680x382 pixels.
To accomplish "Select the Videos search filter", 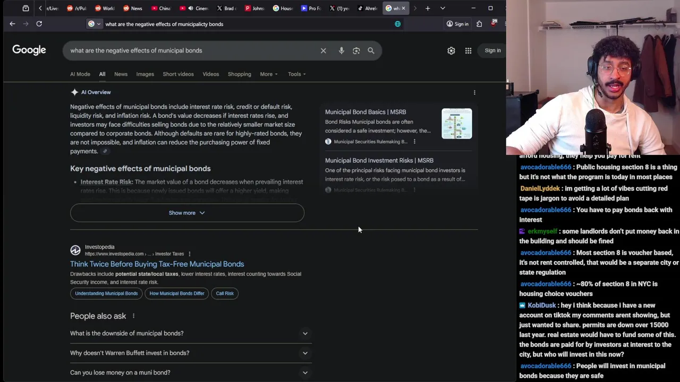I will [210, 74].
